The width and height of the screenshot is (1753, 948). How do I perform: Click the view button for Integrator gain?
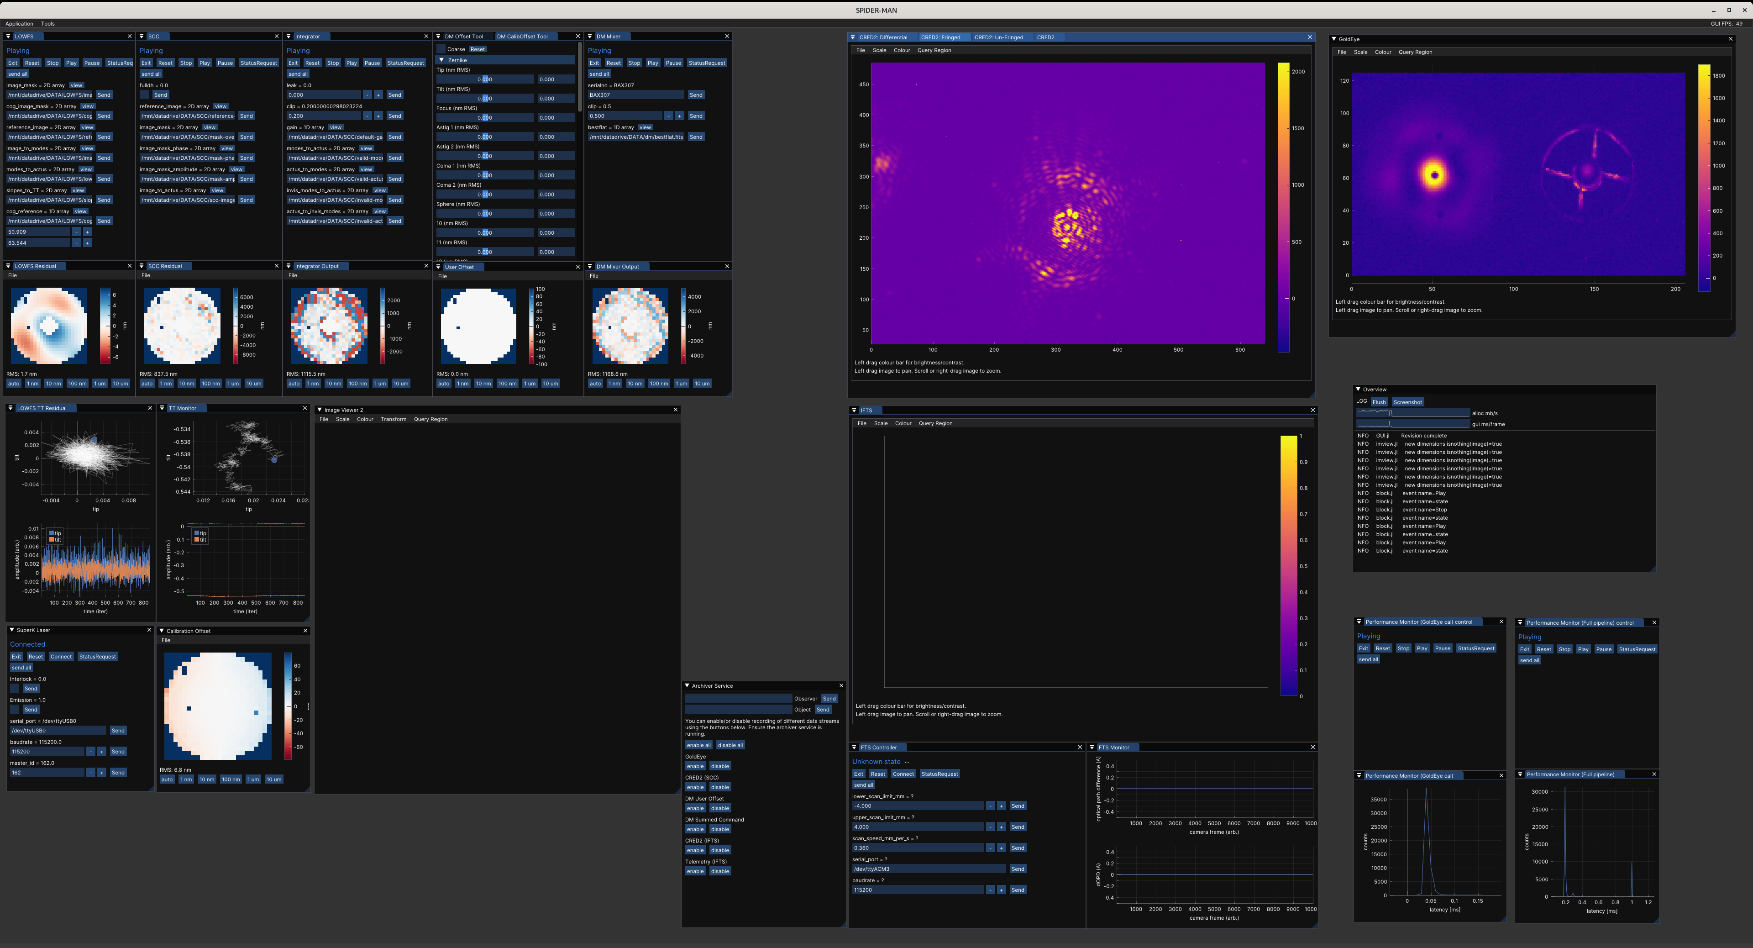[x=336, y=128]
